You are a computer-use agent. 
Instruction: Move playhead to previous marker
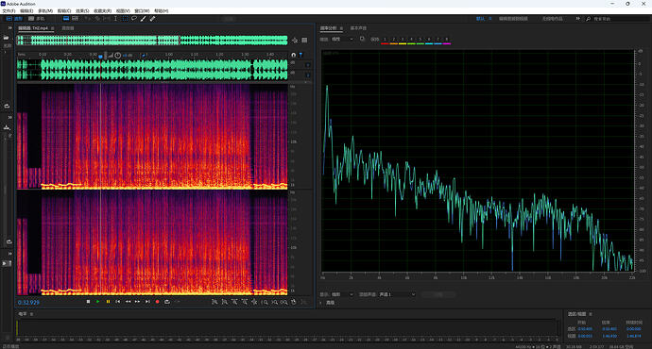click(x=118, y=302)
